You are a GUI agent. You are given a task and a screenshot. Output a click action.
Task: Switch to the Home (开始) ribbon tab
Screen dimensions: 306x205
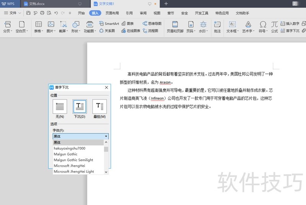tap(81, 13)
